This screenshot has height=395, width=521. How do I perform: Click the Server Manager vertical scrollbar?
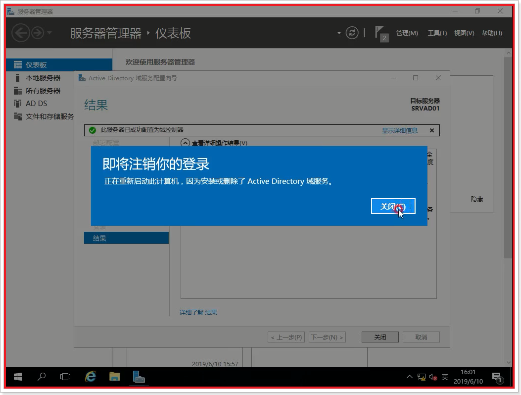(x=508, y=158)
